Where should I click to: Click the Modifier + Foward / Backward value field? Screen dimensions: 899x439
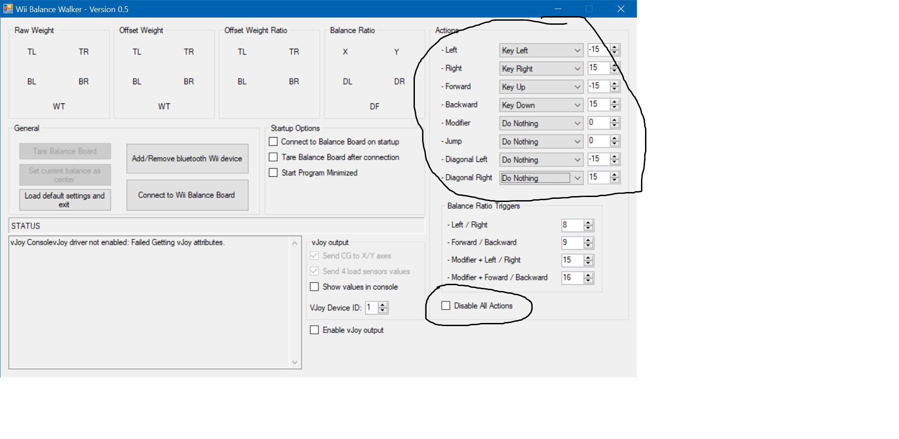tap(572, 278)
